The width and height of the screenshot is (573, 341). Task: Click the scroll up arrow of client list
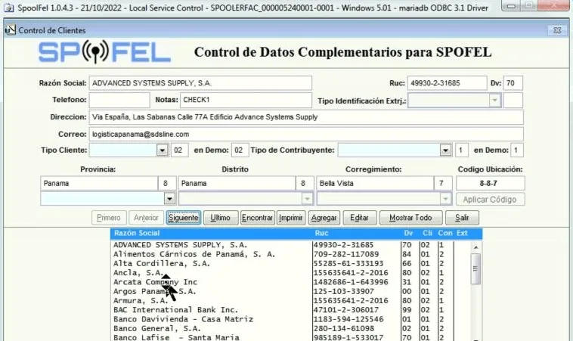pos(475,247)
